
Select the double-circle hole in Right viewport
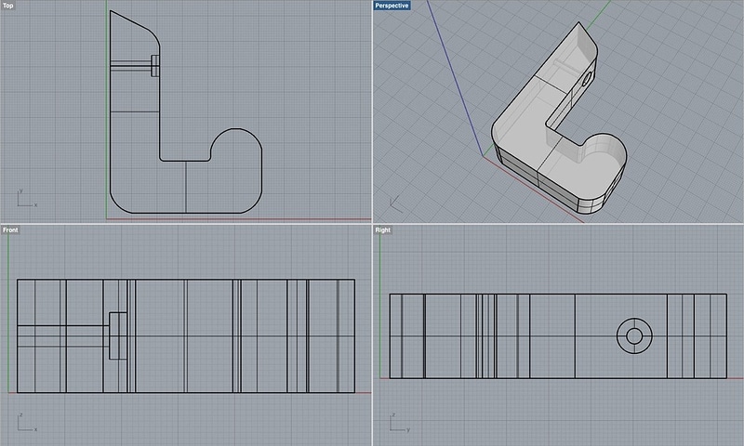[x=634, y=336]
